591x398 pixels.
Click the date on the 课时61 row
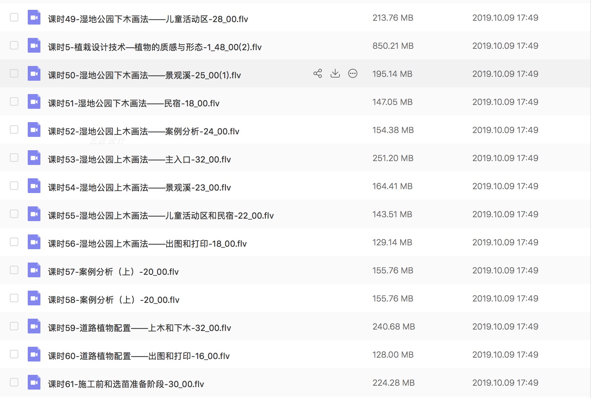(x=505, y=383)
